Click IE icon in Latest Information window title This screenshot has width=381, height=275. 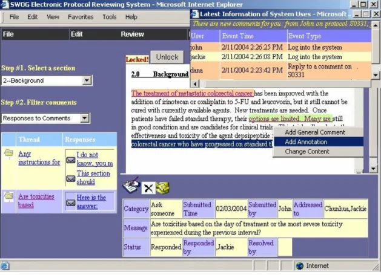point(194,14)
